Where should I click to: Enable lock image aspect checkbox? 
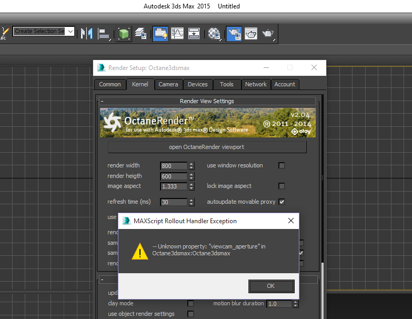tap(282, 186)
